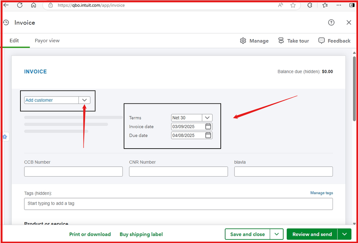The image size is (358, 243).
Task: Expand the Add customer dropdown arrow
Action: point(85,100)
